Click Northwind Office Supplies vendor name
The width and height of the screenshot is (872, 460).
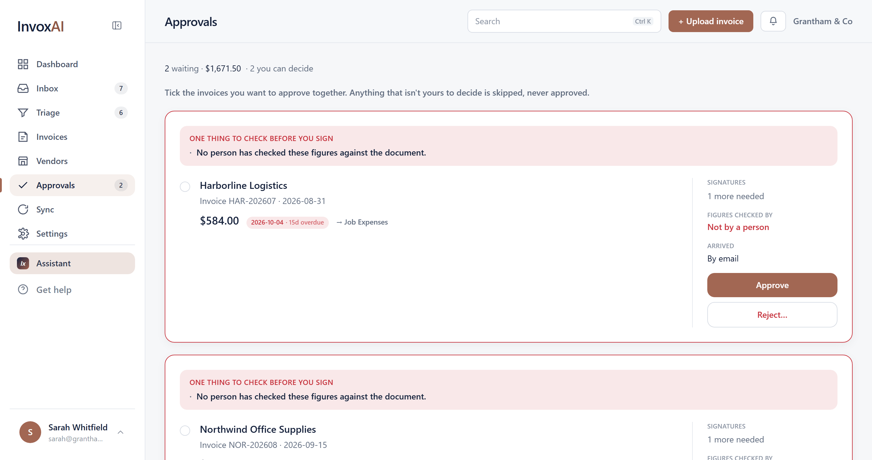[x=258, y=429]
